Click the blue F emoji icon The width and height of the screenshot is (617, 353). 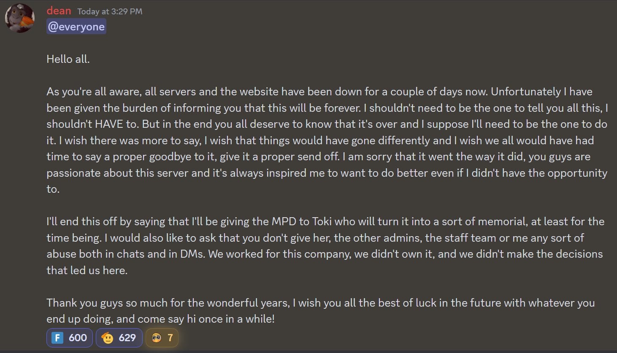[x=57, y=338]
